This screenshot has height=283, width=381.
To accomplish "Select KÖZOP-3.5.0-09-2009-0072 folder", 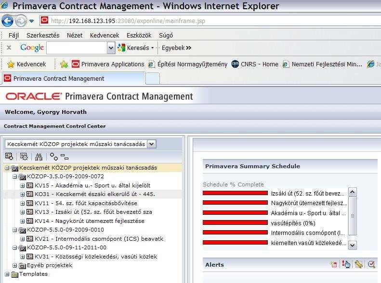I will (66, 176).
